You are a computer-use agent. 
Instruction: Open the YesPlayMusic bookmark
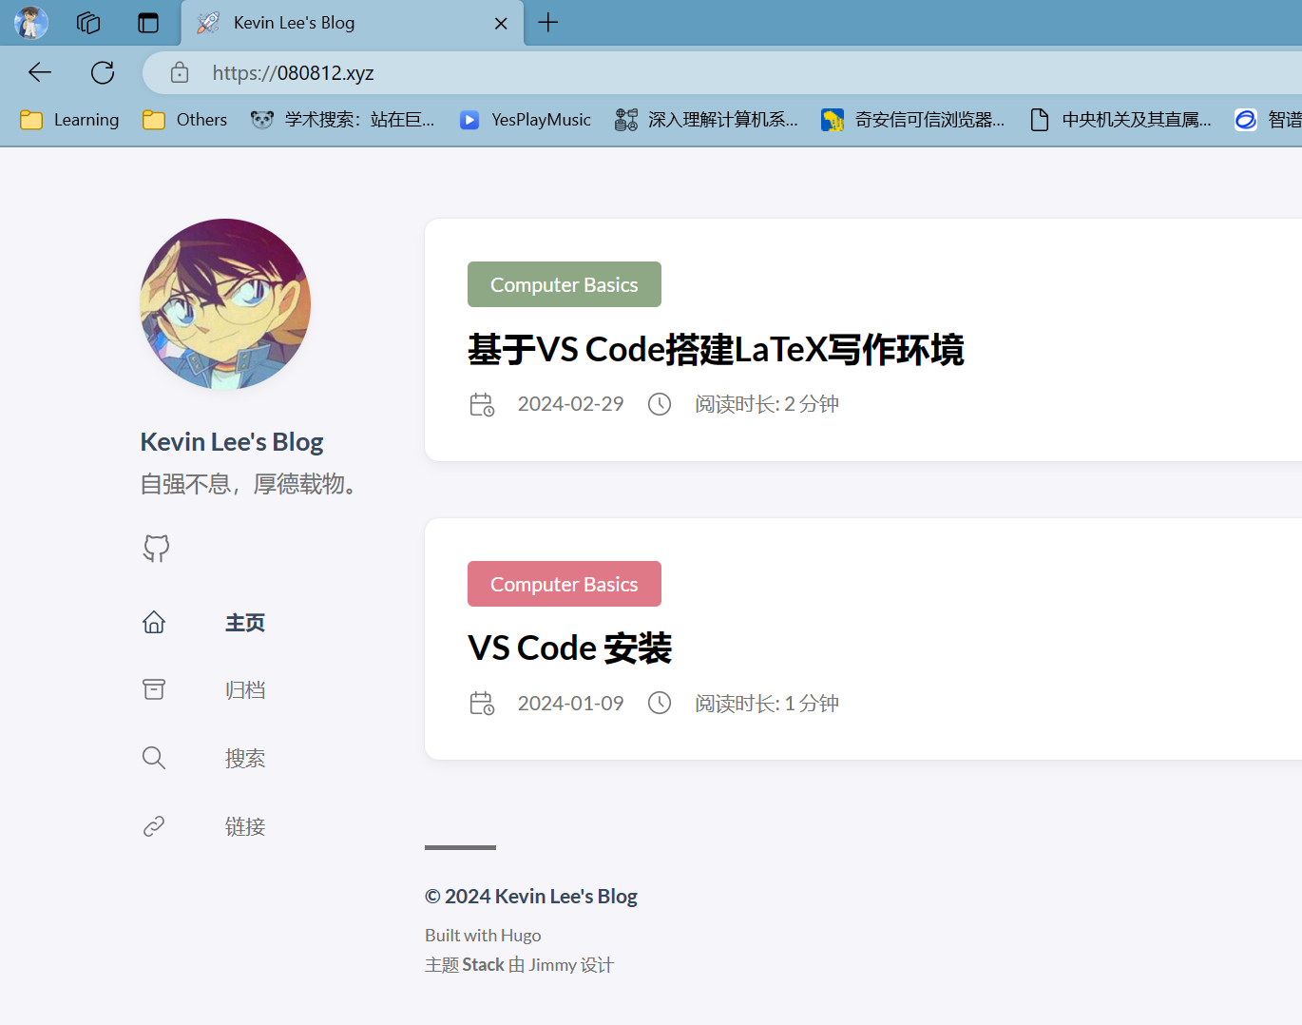[x=526, y=120]
